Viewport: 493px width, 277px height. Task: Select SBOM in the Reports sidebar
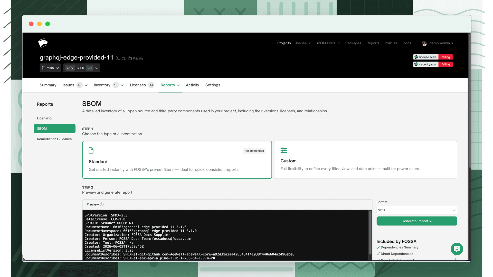[x=54, y=128]
